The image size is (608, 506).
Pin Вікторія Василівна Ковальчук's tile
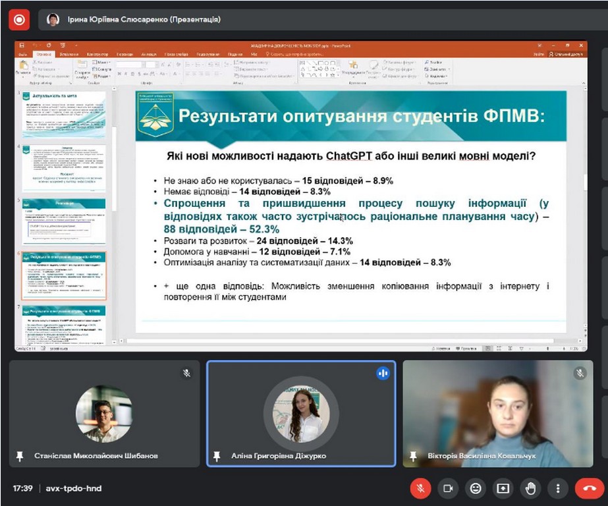(414, 456)
